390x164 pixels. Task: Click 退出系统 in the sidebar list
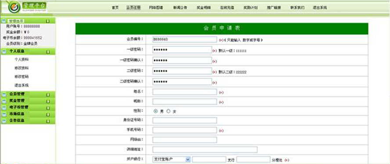(x=22, y=85)
